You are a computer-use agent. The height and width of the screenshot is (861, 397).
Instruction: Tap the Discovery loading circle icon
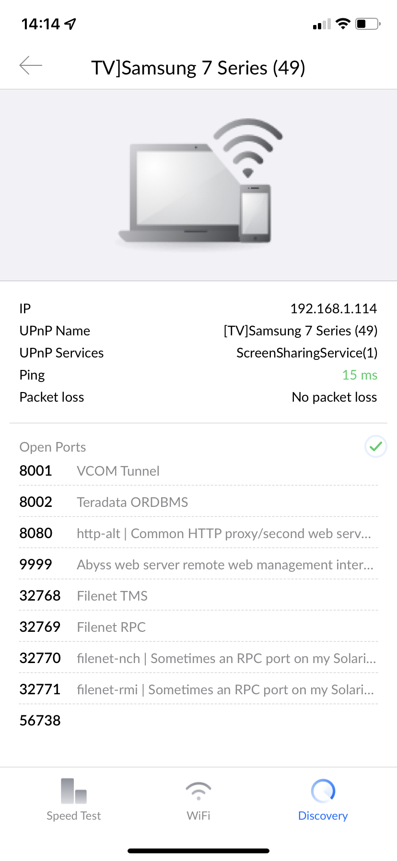pyautogui.click(x=323, y=790)
